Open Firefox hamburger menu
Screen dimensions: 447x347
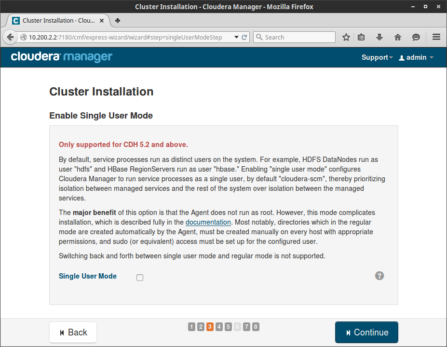(x=436, y=37)
